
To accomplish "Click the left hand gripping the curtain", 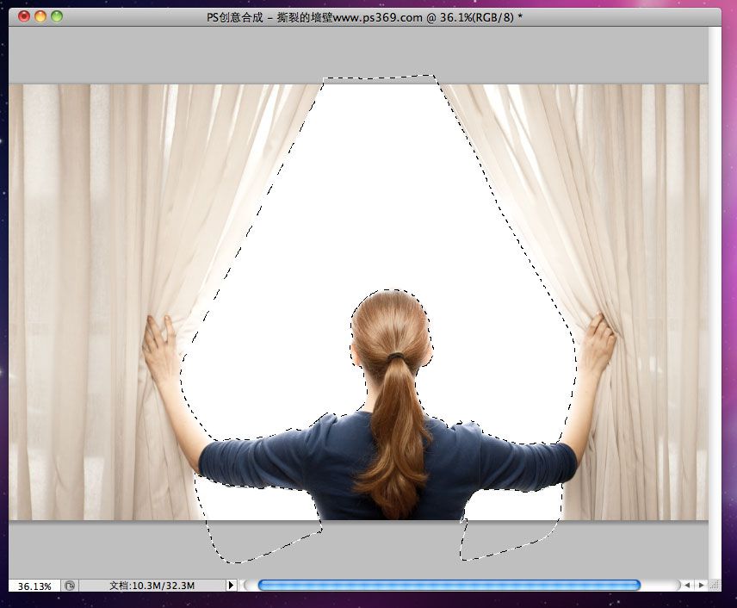I will 159,347.
